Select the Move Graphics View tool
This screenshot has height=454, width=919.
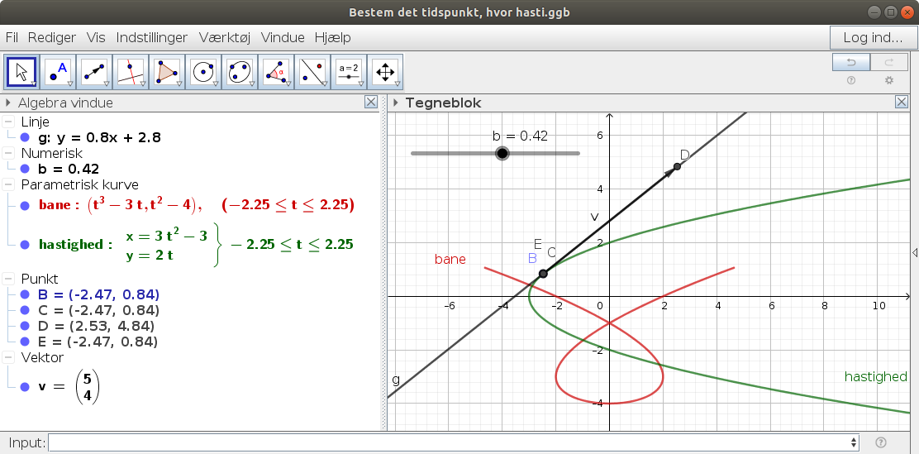[385, 72]
